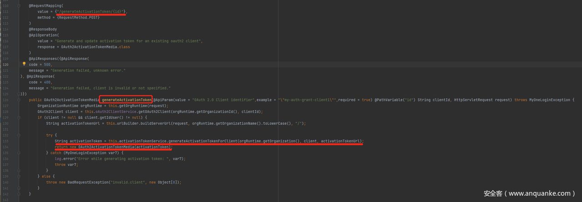Click line number 133 in the gutter
Screen dimensions: 582x202
pos(5,141)
